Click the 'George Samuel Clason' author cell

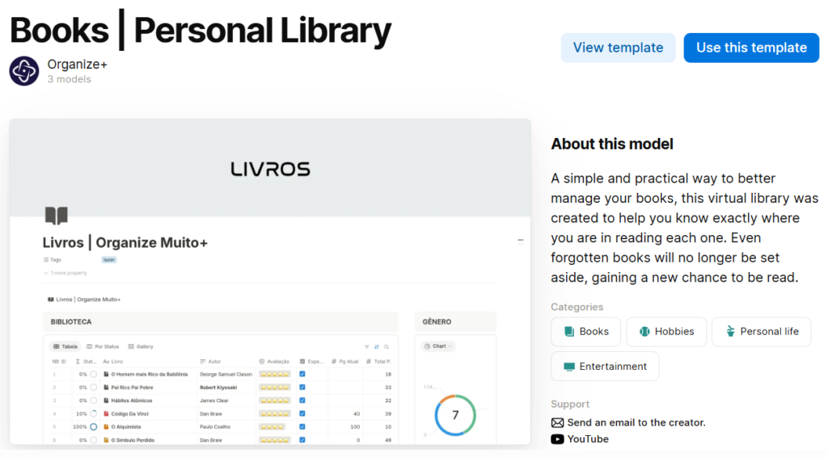(x=226, y=375)
